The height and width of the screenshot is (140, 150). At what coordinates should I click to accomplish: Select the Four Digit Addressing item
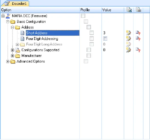pyautogui.click(x=42, y=39)
